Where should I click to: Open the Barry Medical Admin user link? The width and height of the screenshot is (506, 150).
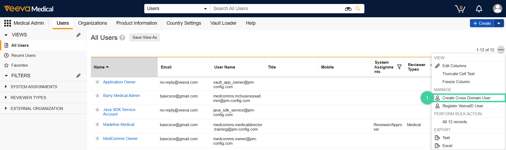[121, 96]
